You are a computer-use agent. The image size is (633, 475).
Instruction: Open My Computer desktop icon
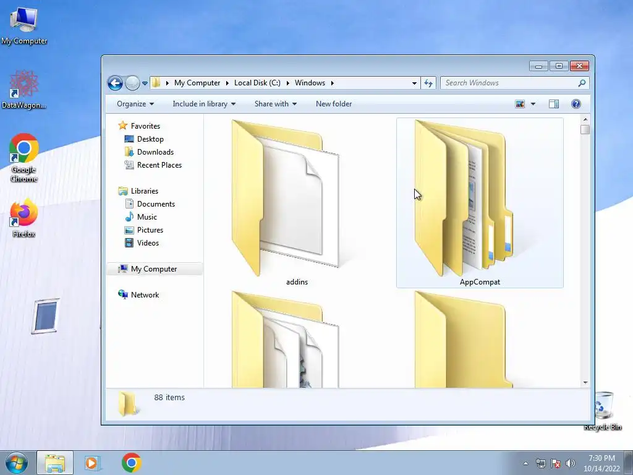pyautogui.click(x=24, y=25)
